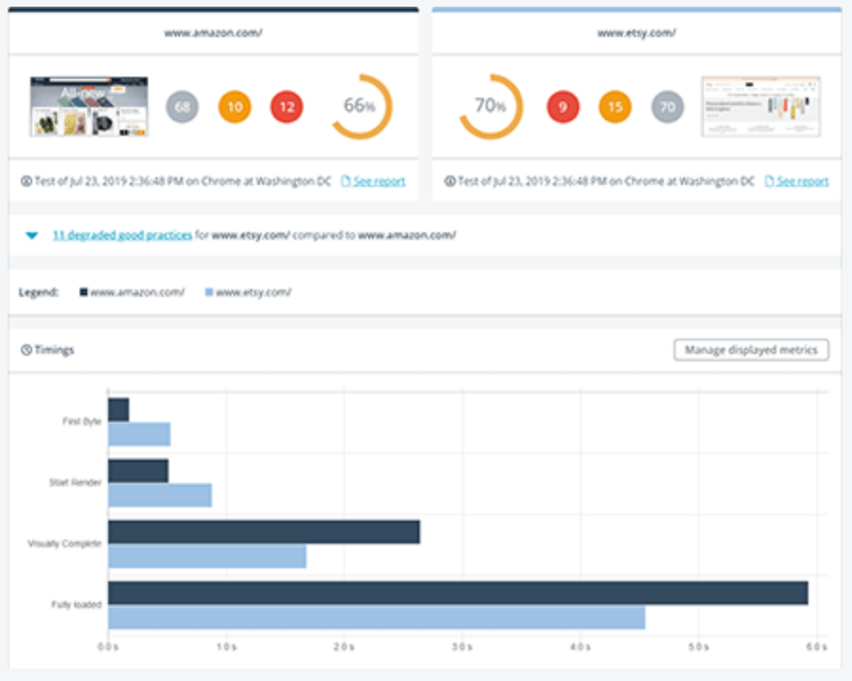This screenshot has height=681, width=852.
Task: Click the document icon beside amazon.com's See report
Action: (343, 180)
